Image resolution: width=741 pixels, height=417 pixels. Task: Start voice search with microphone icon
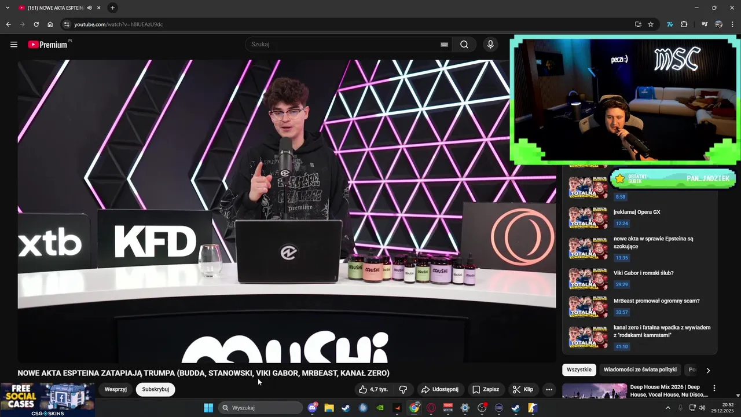(490, 45)
